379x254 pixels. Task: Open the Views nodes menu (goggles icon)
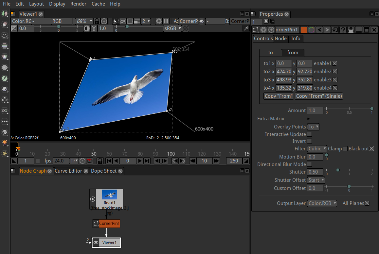[5, 111]
